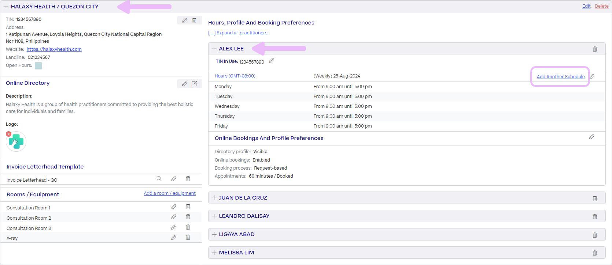
Task: Edit Consultation Room 2 pencil icon
Action: (x=174, y=217)
